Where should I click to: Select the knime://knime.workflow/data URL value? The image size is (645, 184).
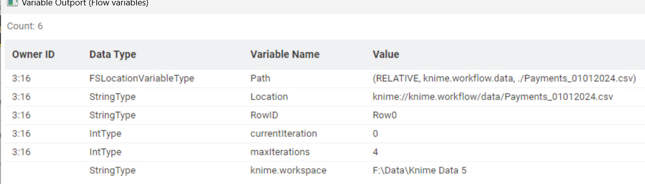point(493,97)
